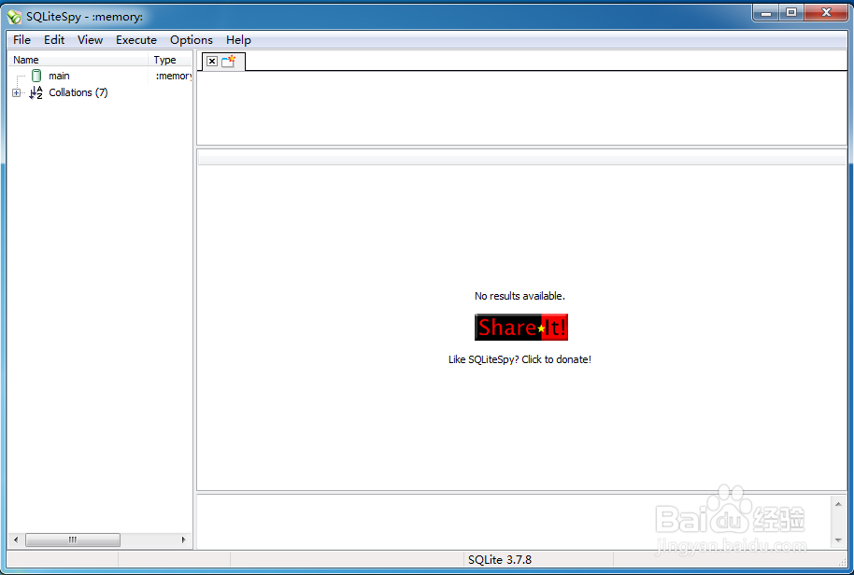Click the :memory: type cell

pos(173,76)
